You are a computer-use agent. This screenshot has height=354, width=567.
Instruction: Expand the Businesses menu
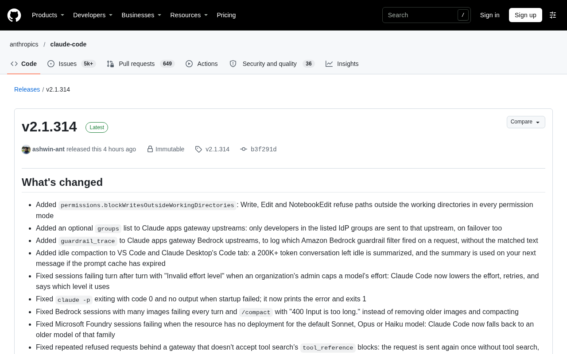click(141, 15)
